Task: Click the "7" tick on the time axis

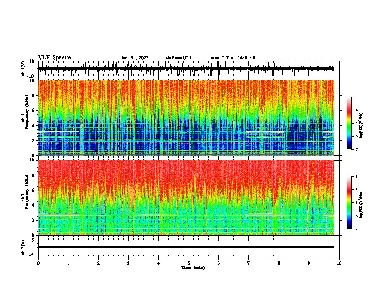Action: pyautogui.click(x=249, y=263)
